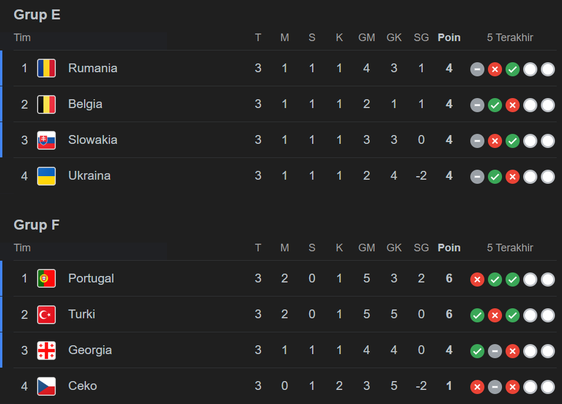Click the Romania flag icon

click(x=46, y=68)
